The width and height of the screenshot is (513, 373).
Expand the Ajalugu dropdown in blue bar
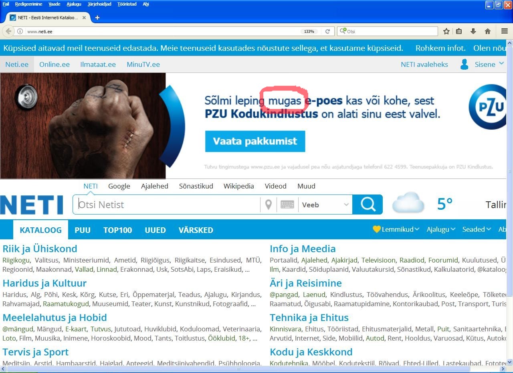click(441, 229)
